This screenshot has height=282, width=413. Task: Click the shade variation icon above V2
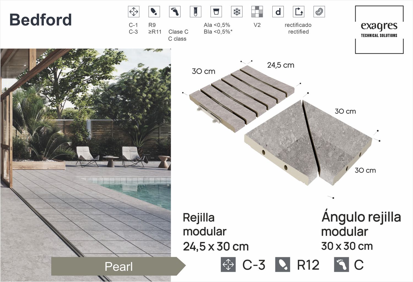point(257,12)
